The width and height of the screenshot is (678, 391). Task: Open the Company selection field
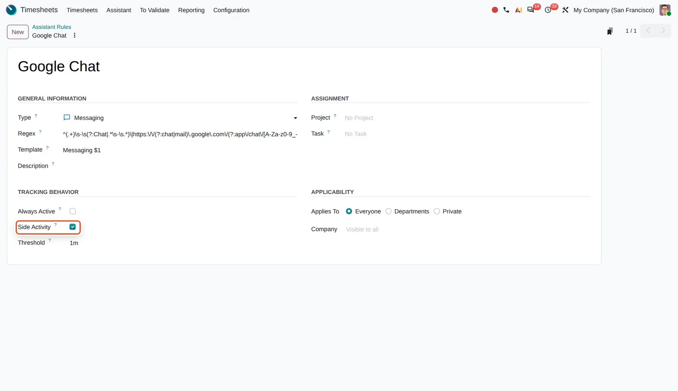click(467, 229)
